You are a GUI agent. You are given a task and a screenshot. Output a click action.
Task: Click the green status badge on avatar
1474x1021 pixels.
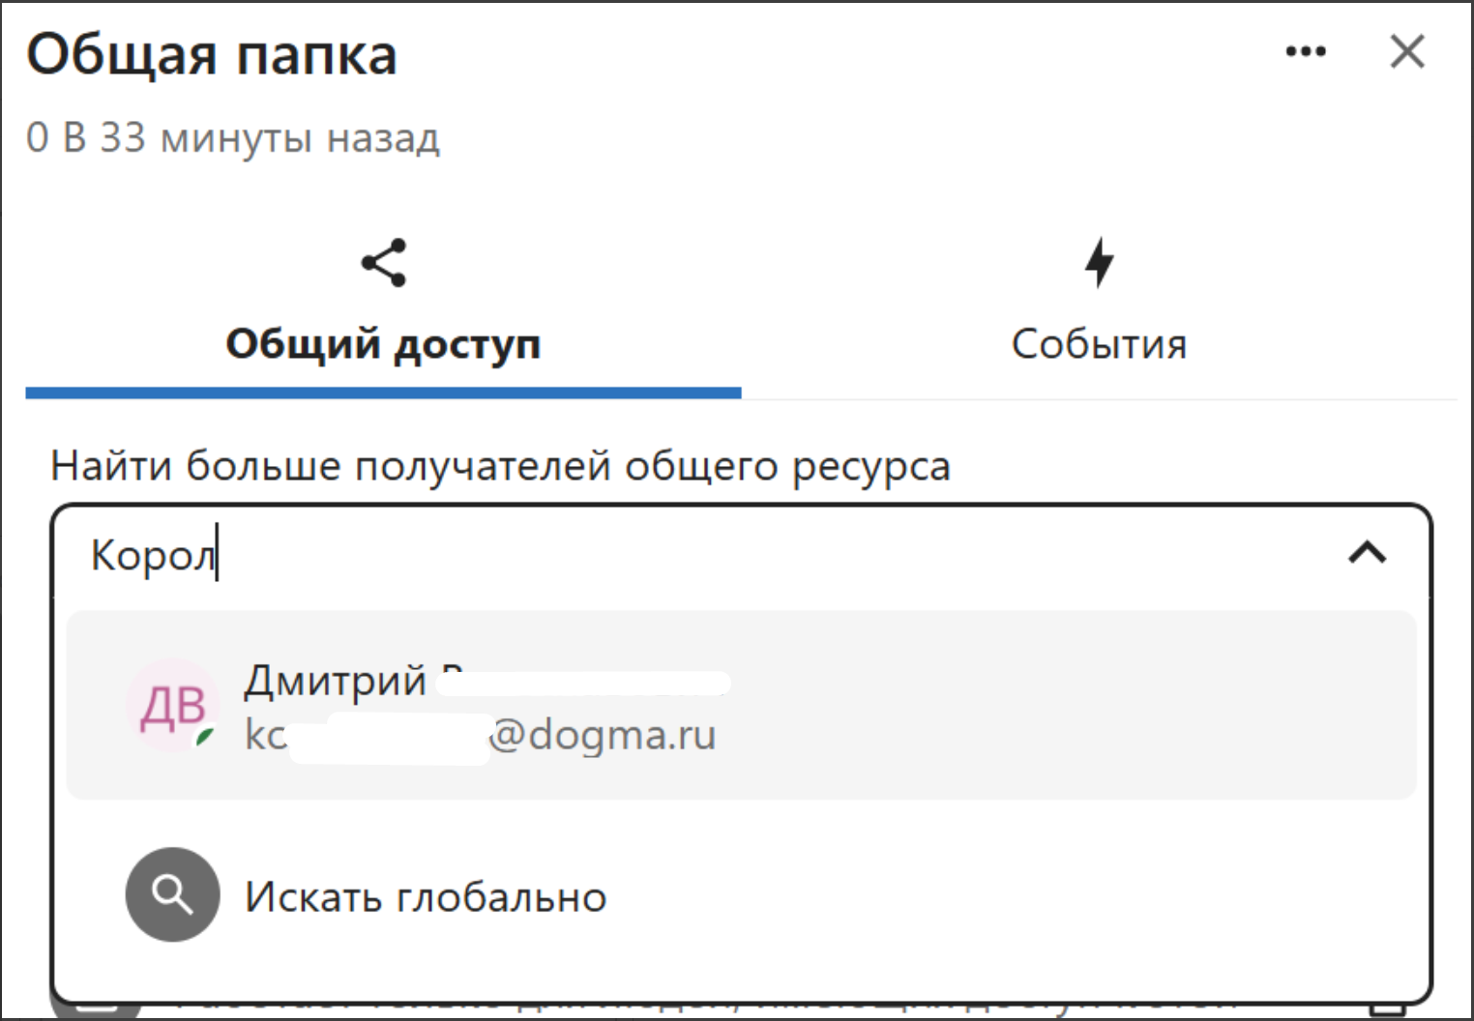[204, 739]
